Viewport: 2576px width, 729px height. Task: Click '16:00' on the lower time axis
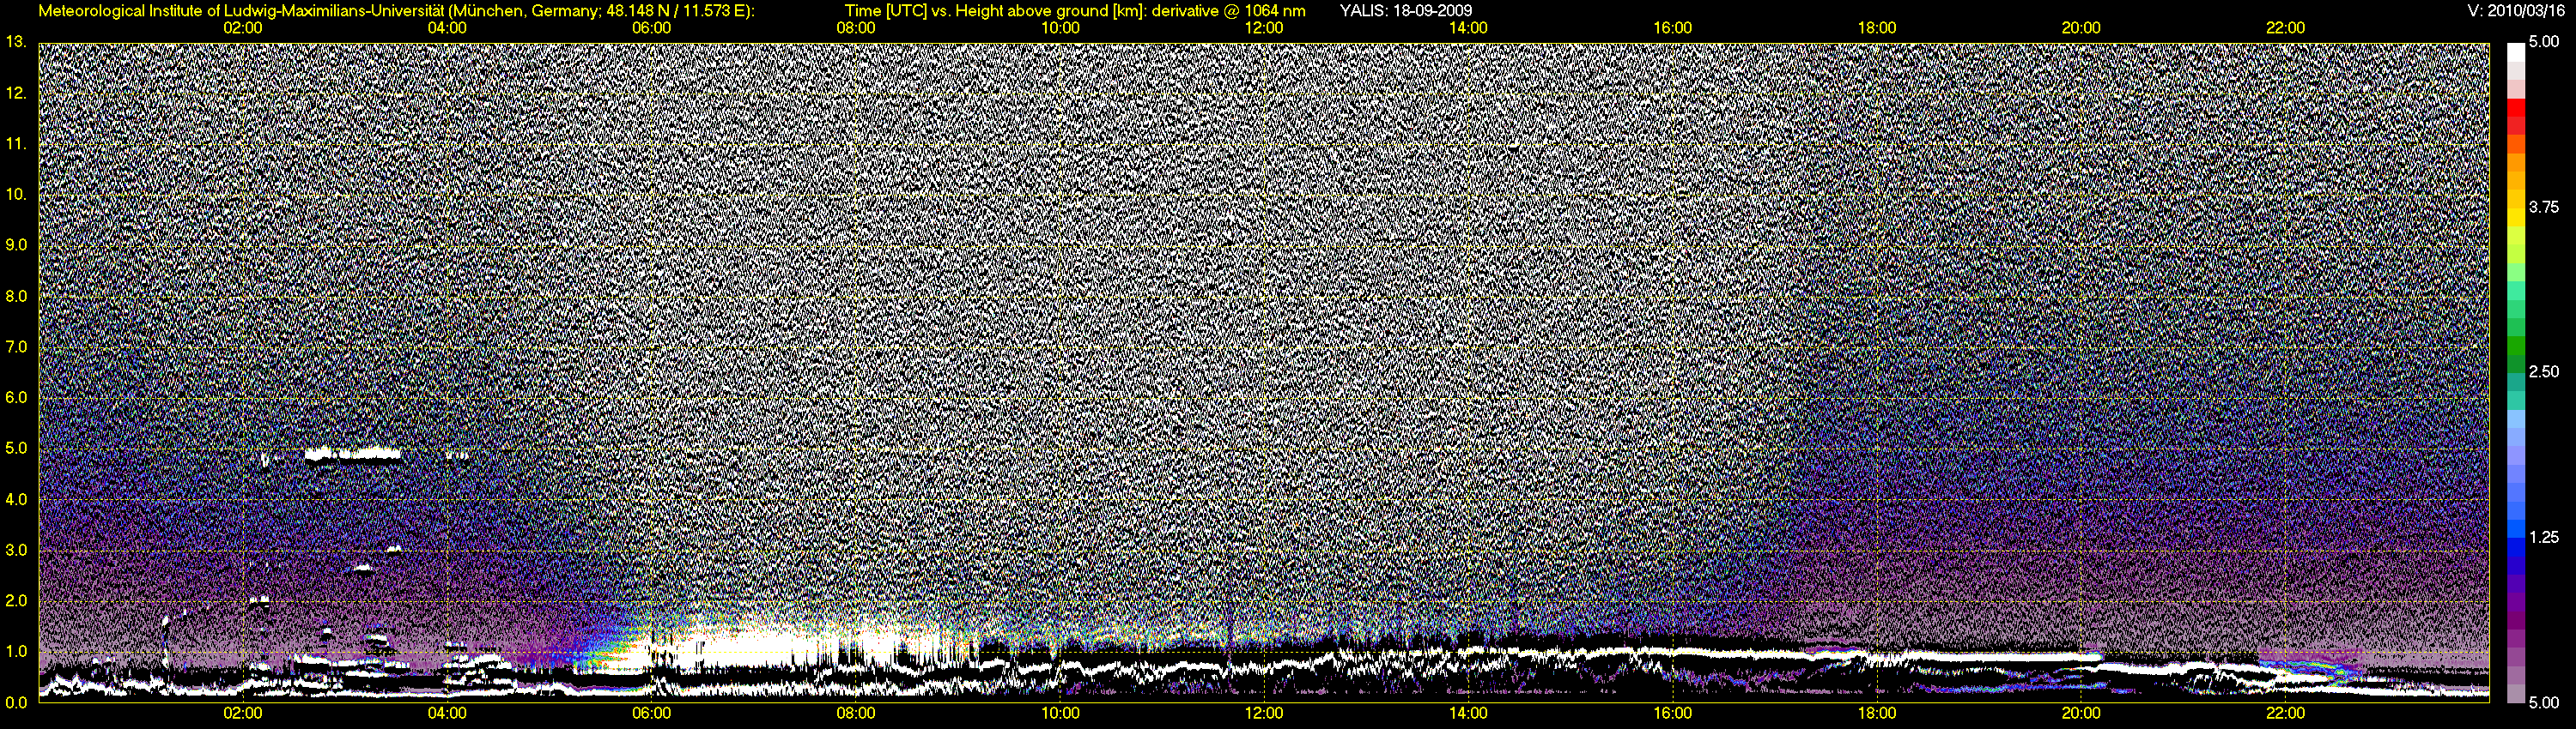1673,713
